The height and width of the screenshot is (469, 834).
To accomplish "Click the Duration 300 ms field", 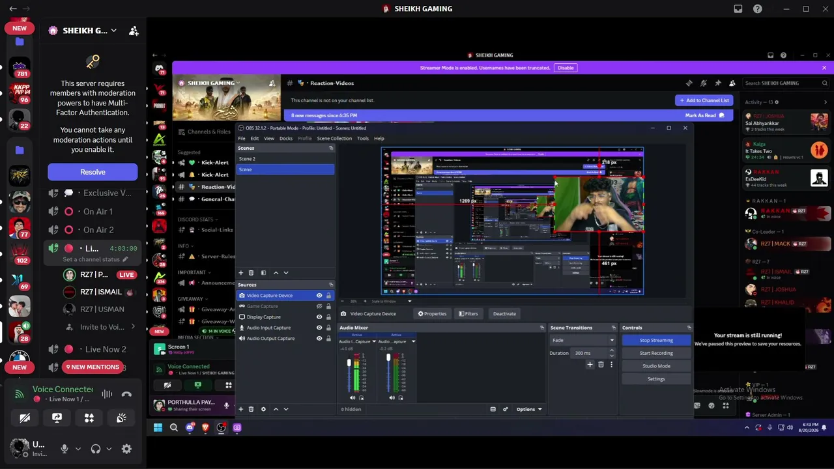I will coord(592,353).
